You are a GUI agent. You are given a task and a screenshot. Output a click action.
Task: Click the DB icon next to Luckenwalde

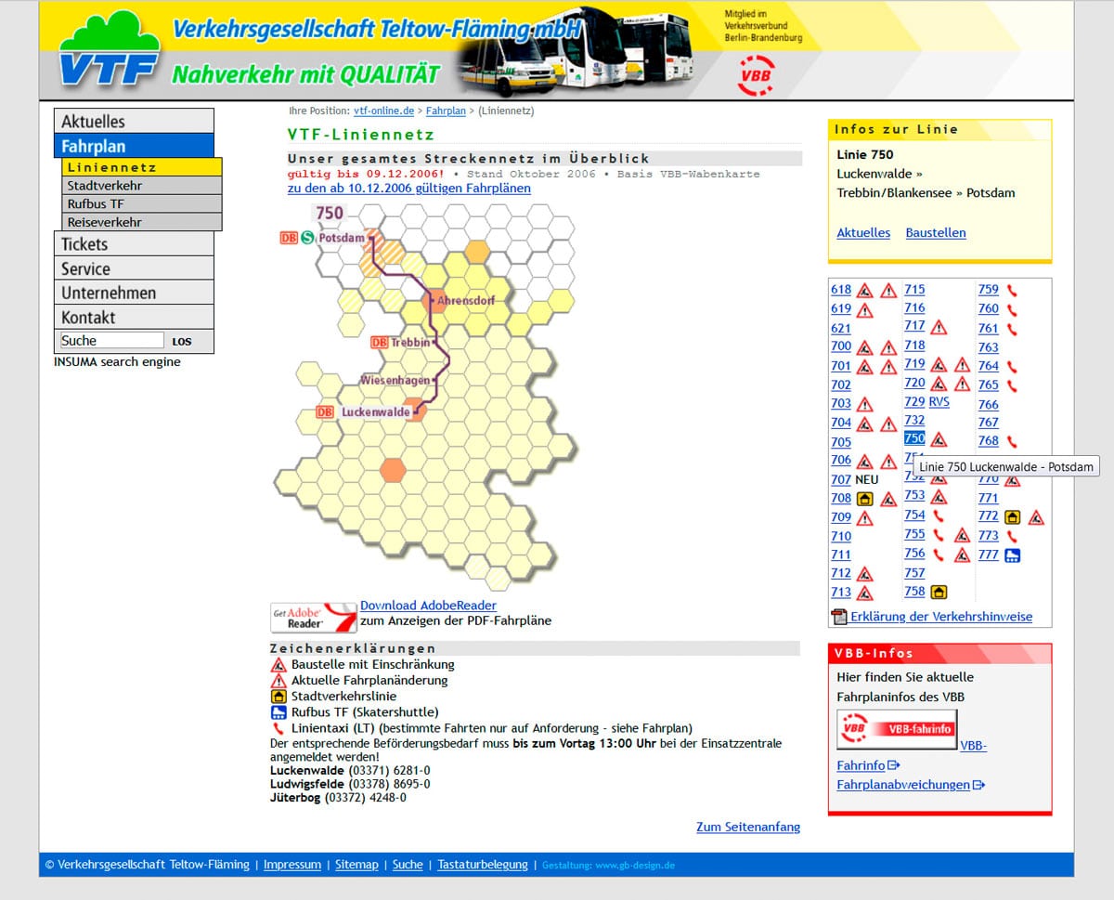click(325, 411)
